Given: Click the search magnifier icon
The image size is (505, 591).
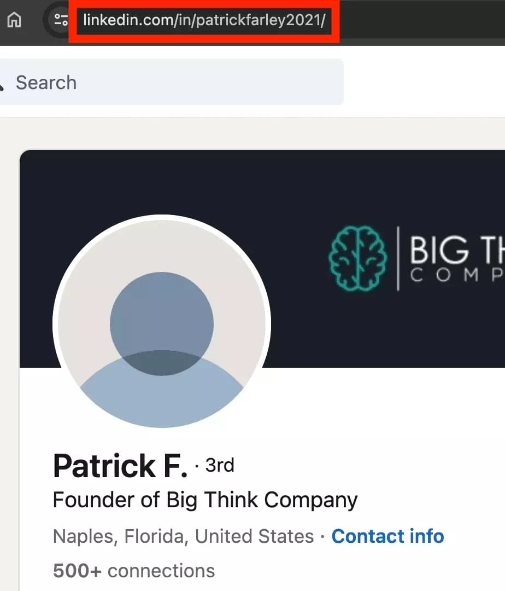Looking at the screenshot, I should point(3,82).
